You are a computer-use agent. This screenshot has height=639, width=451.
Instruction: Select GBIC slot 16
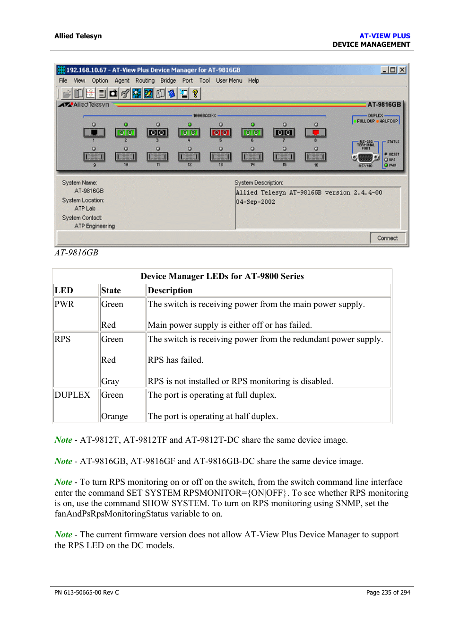point(316,157)
